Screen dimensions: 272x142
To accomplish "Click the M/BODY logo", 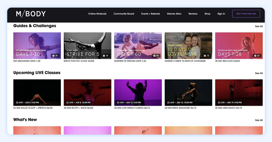I will (x=31, y=14).
